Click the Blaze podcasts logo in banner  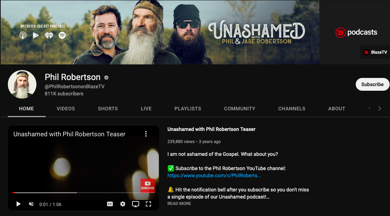coord(356,32)
